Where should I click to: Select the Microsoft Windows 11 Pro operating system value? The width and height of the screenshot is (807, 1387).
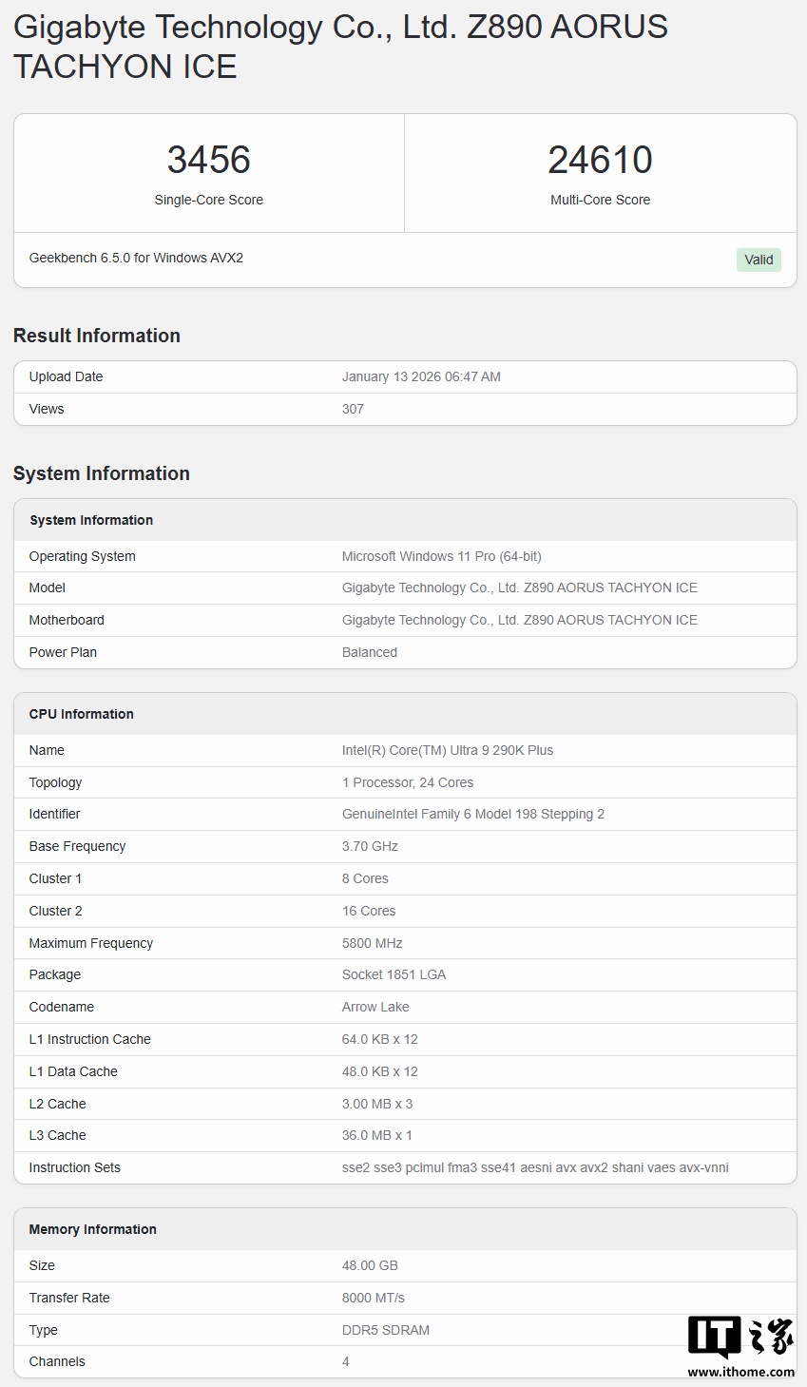click(x=441, y=556)
